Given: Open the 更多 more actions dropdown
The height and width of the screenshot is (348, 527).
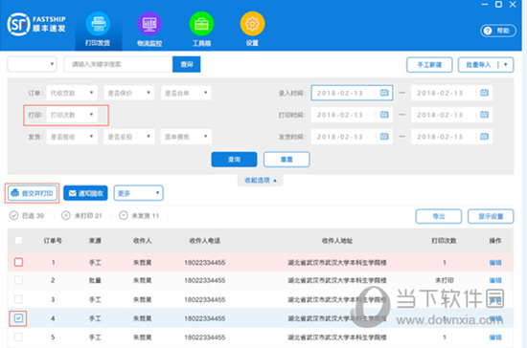Looking at the screenshot, I should tap(139, 193).
